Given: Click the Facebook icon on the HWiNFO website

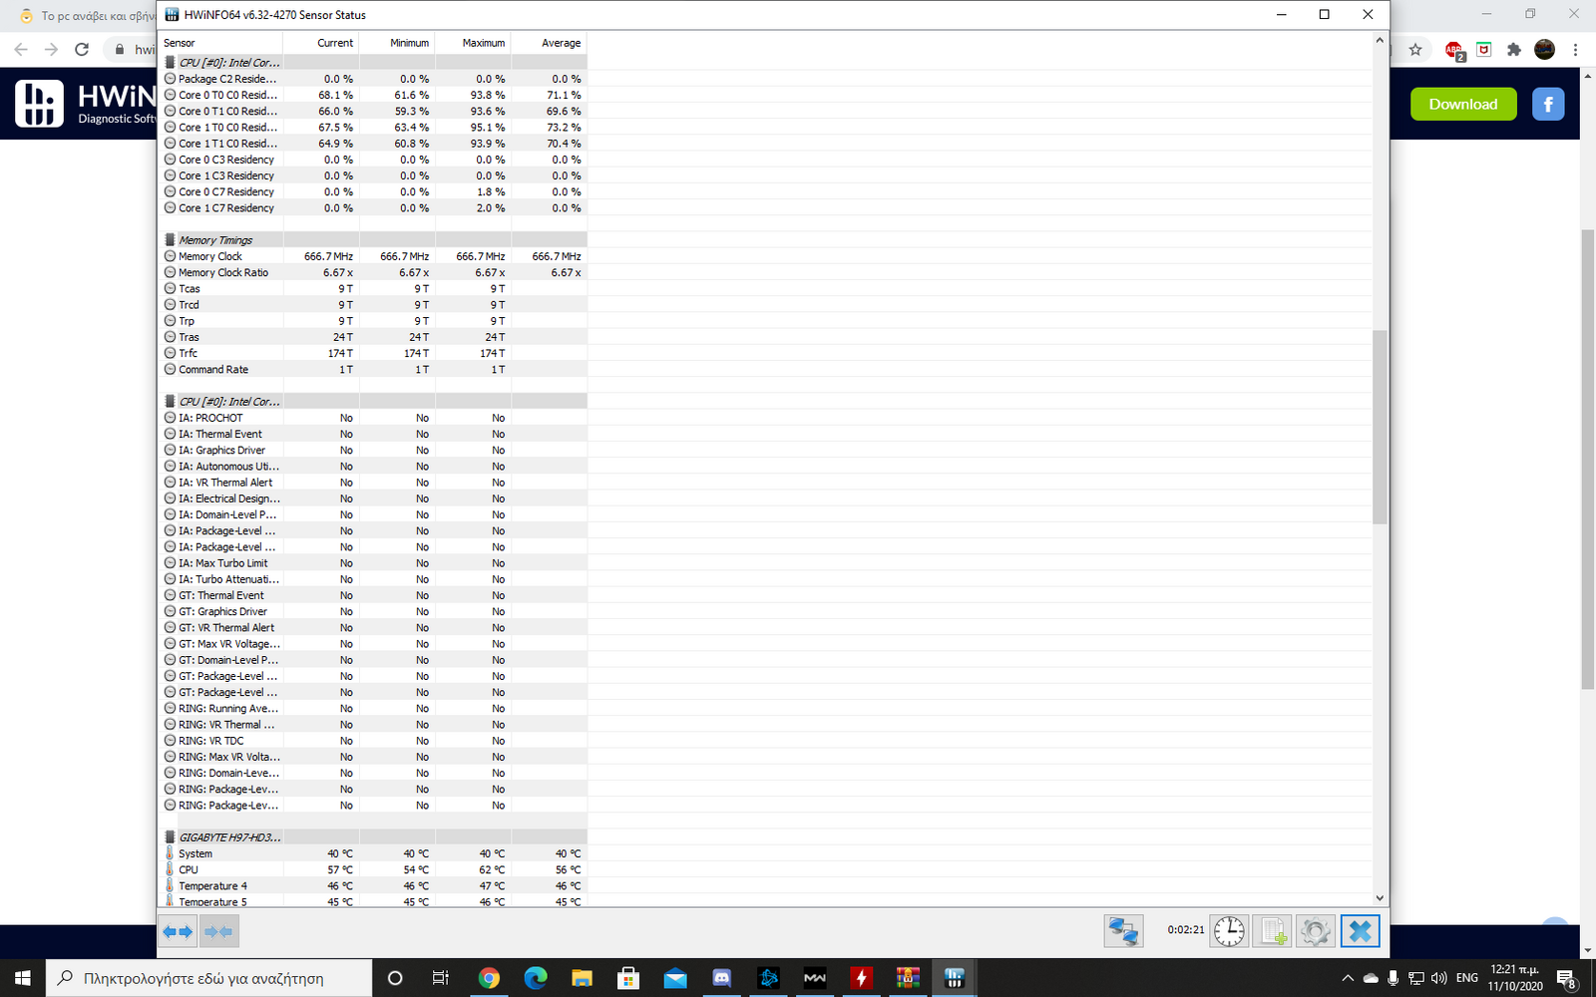Looking at the screenshot, I should [1548, 104].
